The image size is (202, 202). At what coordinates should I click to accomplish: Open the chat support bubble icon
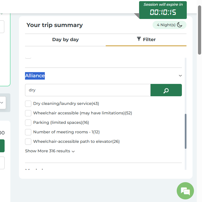(x=185, y=191)
